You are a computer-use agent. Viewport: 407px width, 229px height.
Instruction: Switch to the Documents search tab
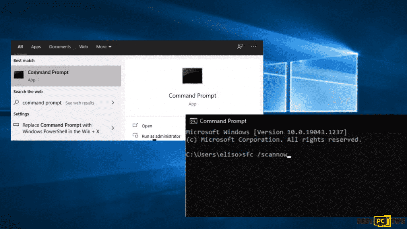click(x=60, y=46)
